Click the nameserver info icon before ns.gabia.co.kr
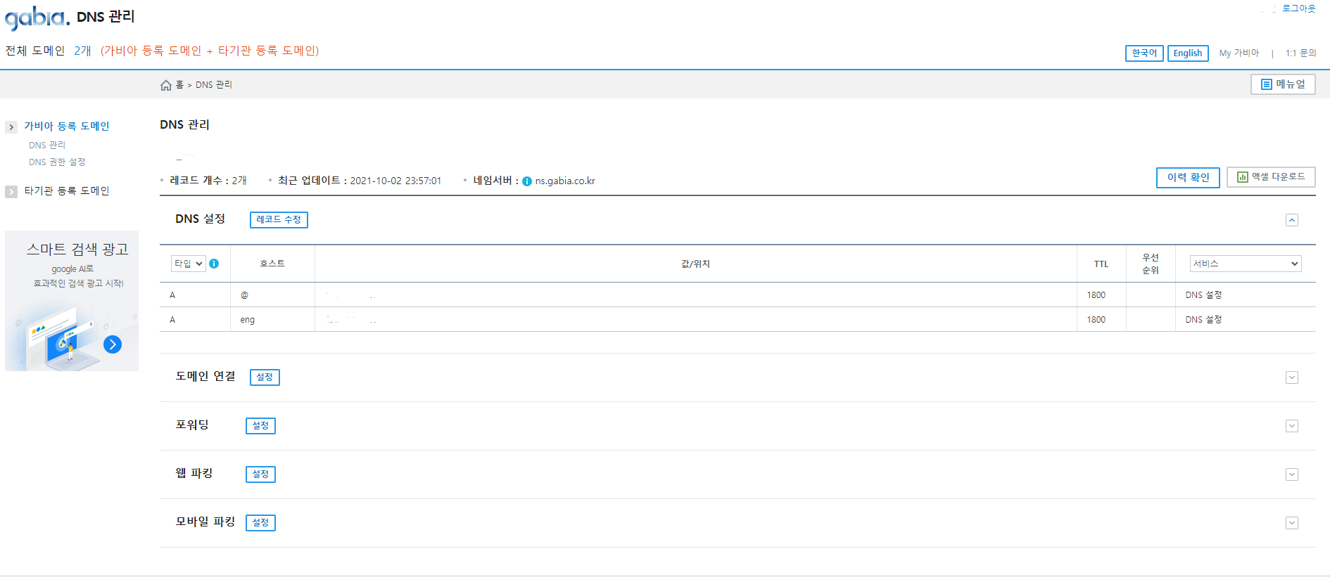Screen dimensions: 1330x582 tap(527, 181)
